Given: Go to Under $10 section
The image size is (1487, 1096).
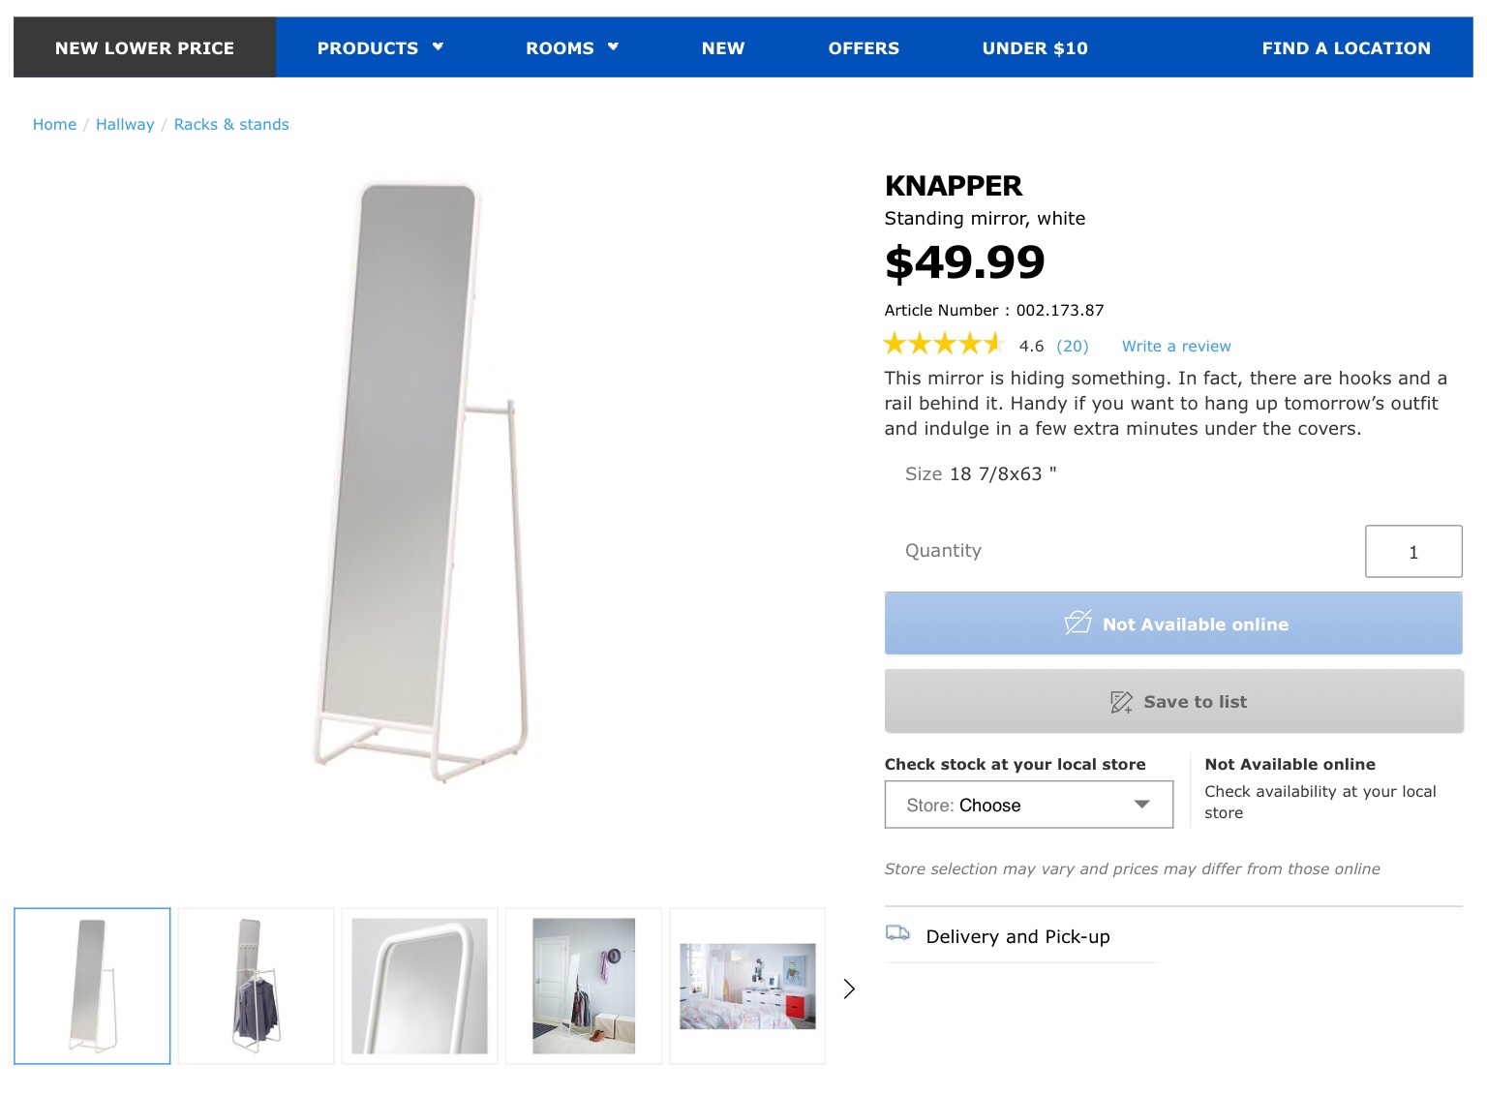Looking at the screenshot, I should pyautogui.click(x=1035, y=48).
